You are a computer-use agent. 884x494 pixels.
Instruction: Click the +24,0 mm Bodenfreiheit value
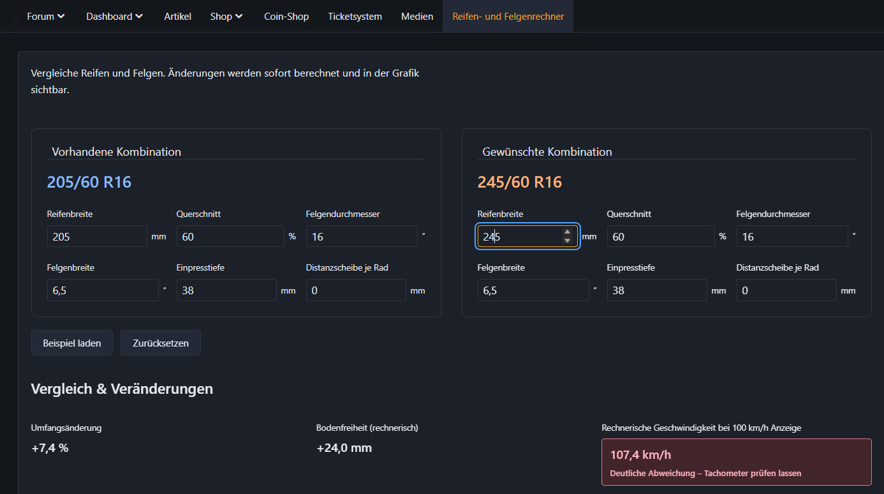pyautogui.click(x=344, y=448)
